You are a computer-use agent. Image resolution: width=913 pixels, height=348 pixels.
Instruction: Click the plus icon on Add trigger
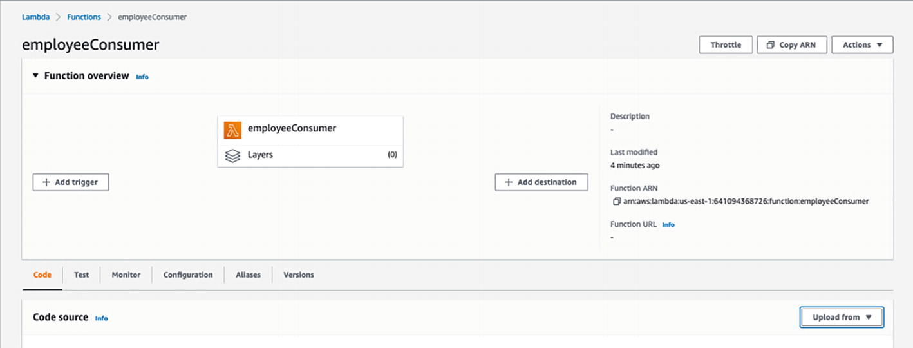[x=46, y=182]
